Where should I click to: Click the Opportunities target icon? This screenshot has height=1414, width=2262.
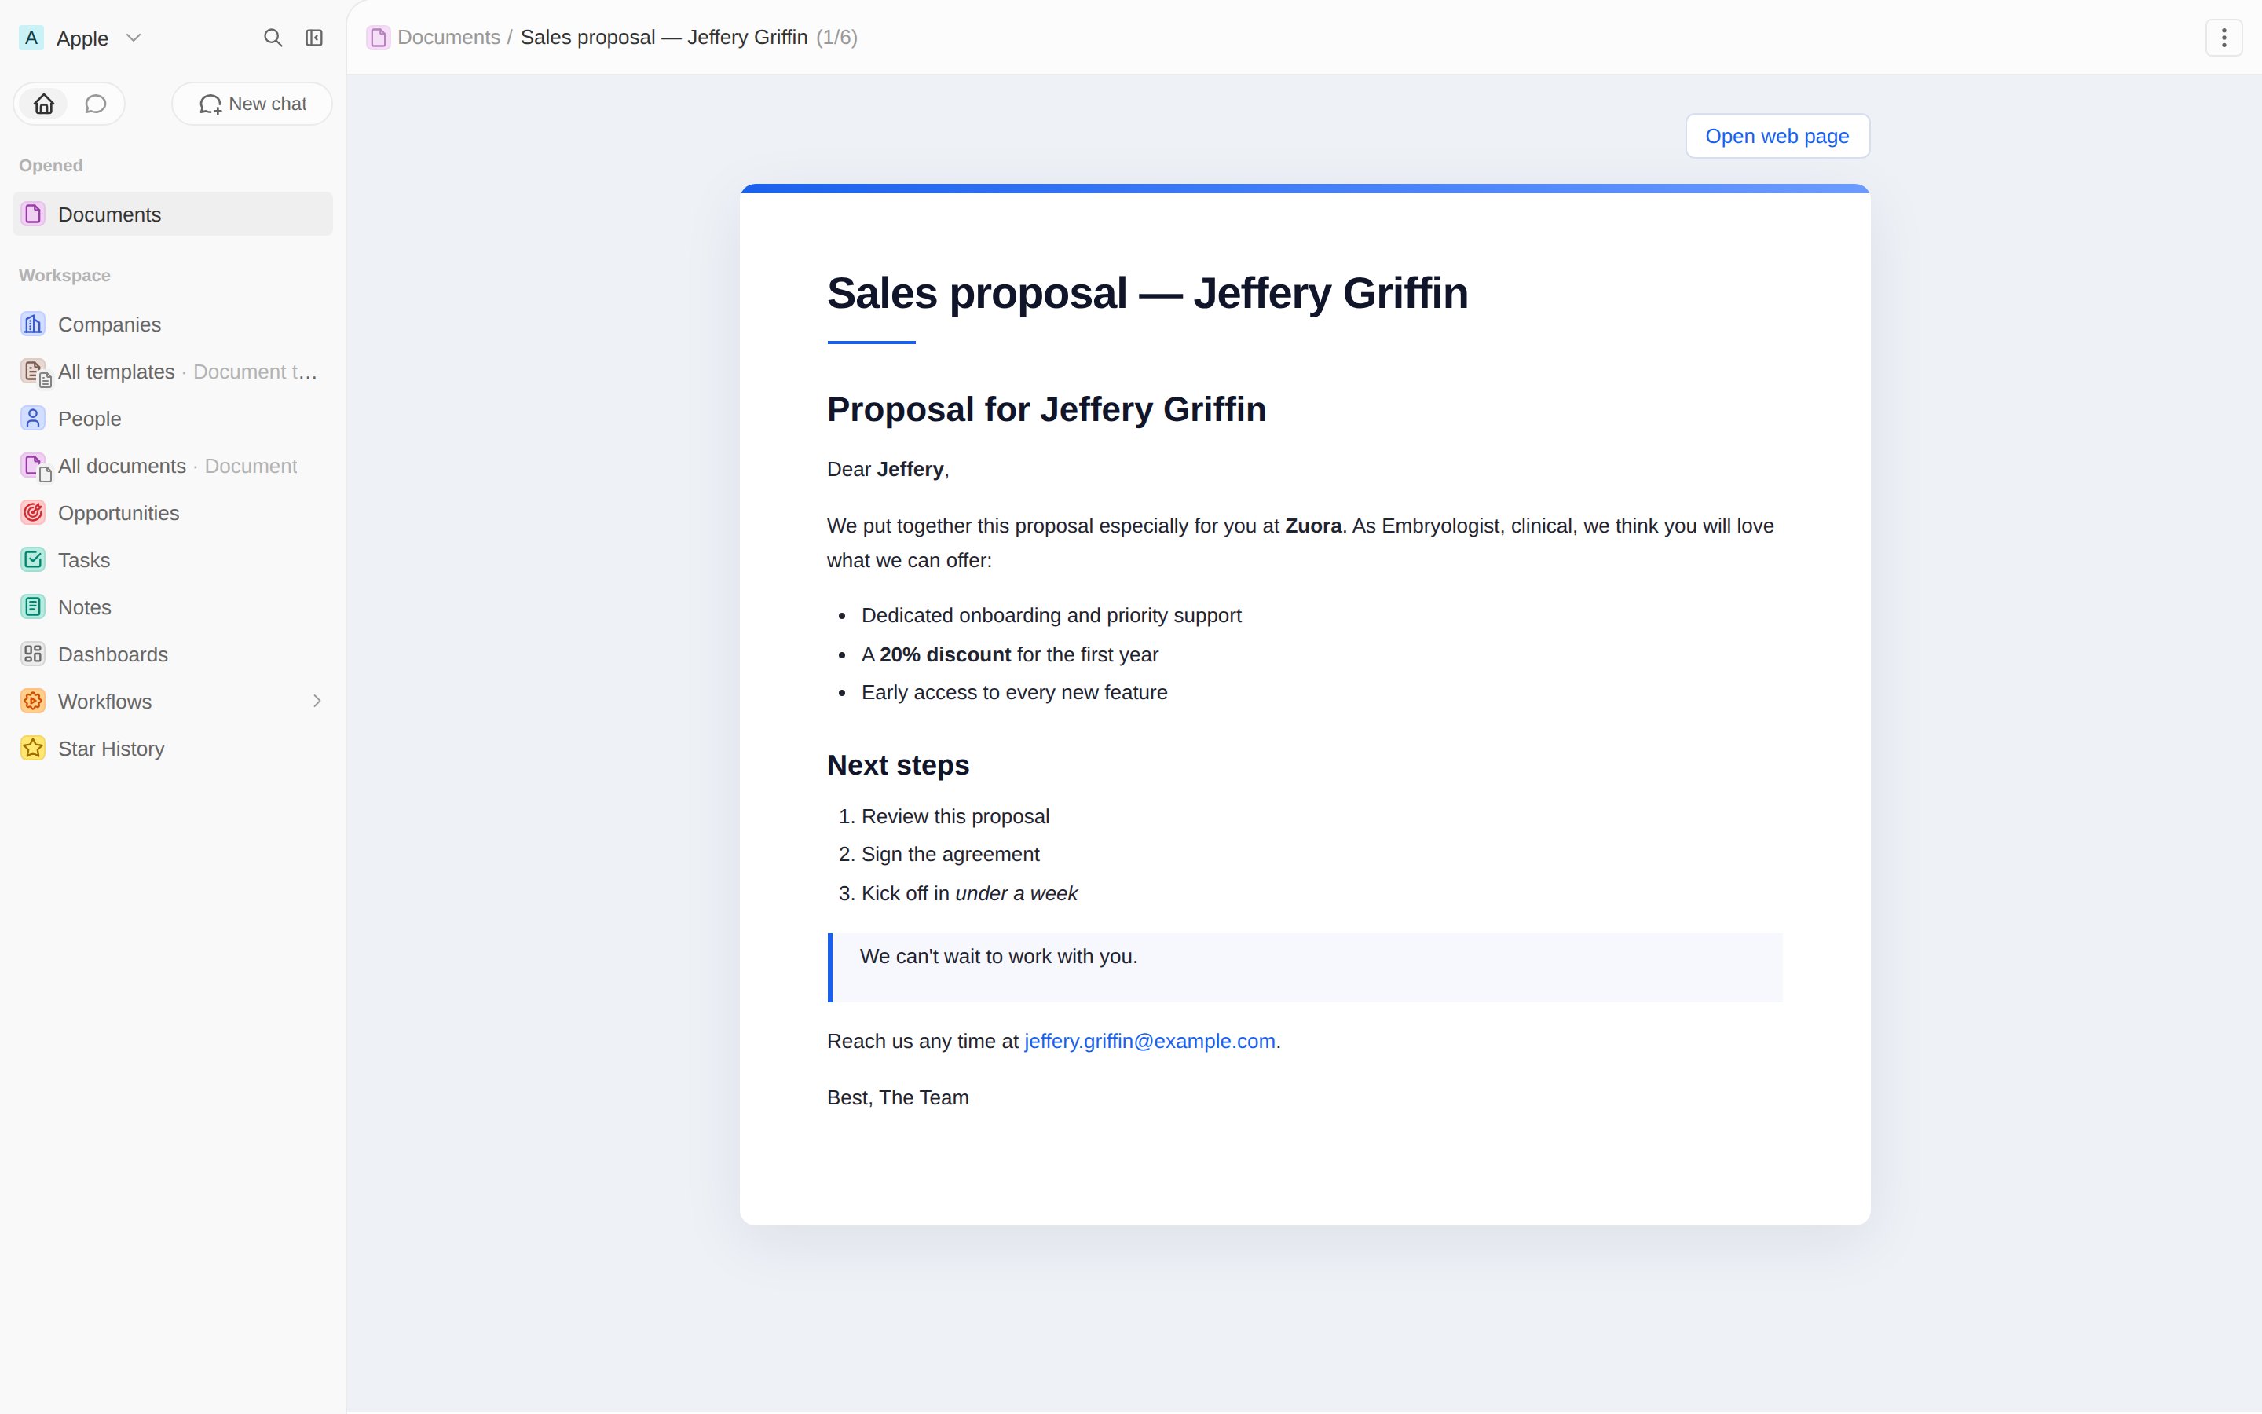pos(33,512)
